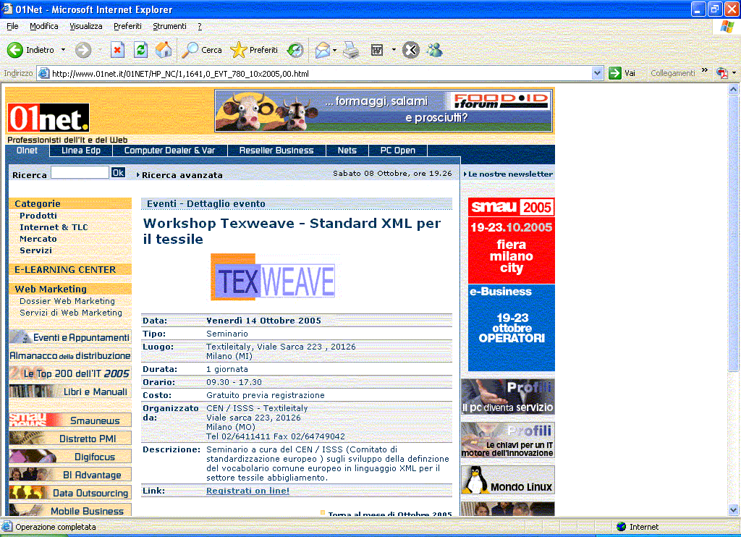
Task: Open the Mercato category link
Action: [38, 240]
